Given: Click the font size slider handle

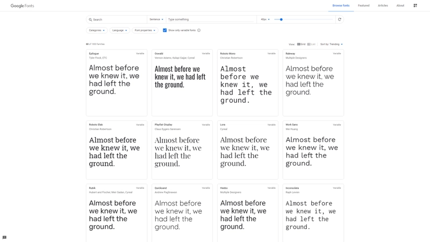Looking at the screenshot, I should tap(281, 19).
